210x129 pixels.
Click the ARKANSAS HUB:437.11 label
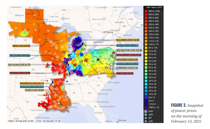[32, 83]
